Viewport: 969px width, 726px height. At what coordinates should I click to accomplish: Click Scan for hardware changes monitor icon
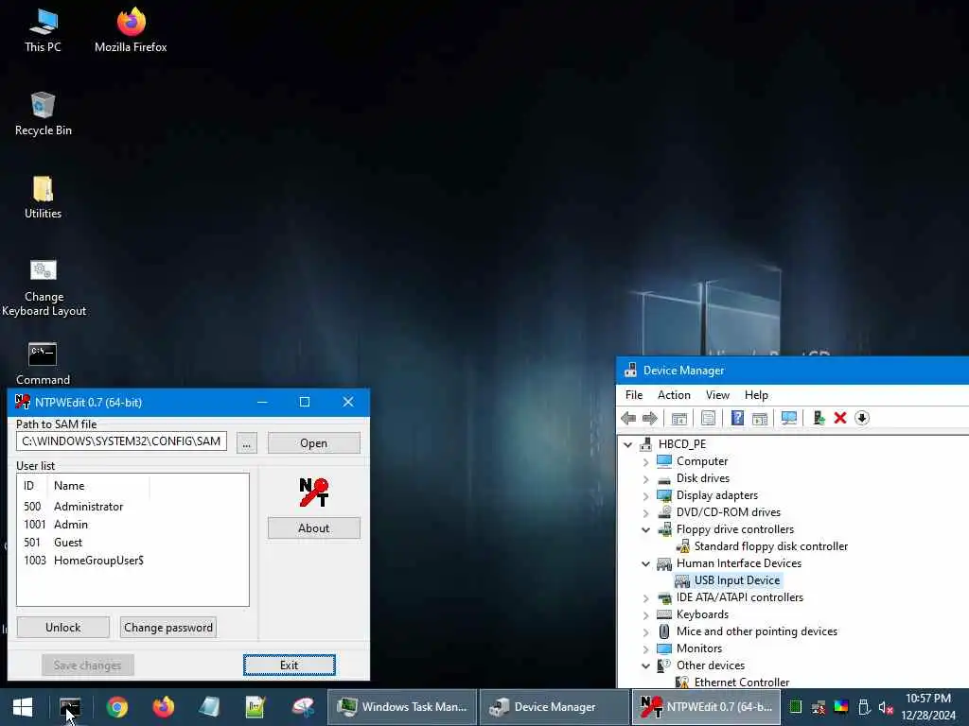[x=788, y=418]
